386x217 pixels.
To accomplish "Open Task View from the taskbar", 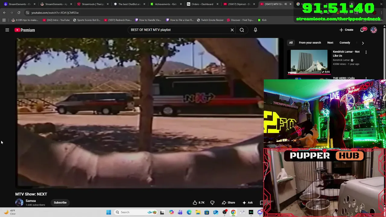I will pyautogui.click(x=162, y=212).
